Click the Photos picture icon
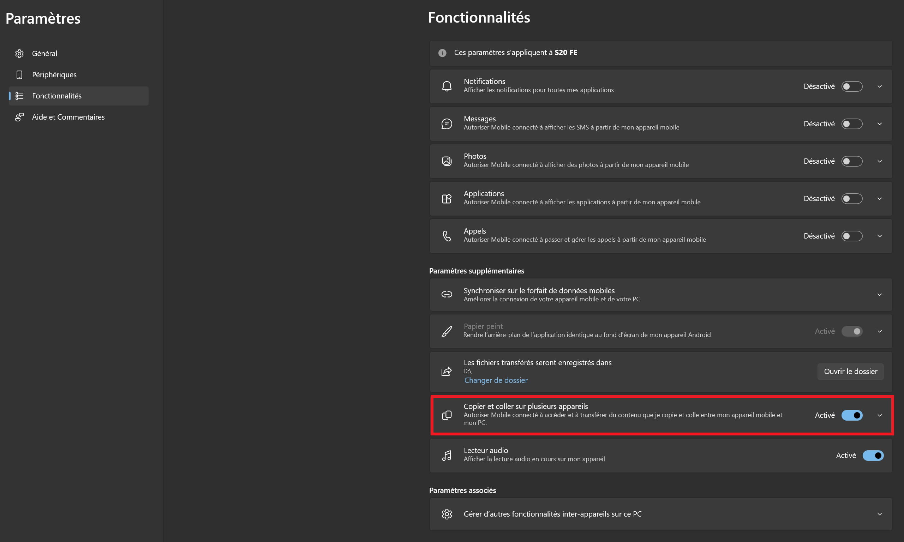This screenshot has width=904, height=542. click(x=446, y=161)
